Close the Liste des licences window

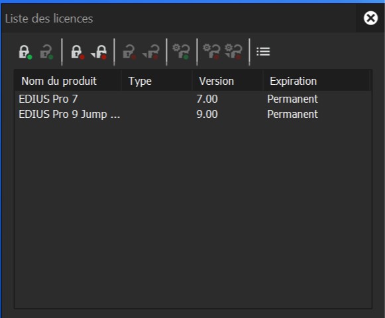[x=370, y=18]
